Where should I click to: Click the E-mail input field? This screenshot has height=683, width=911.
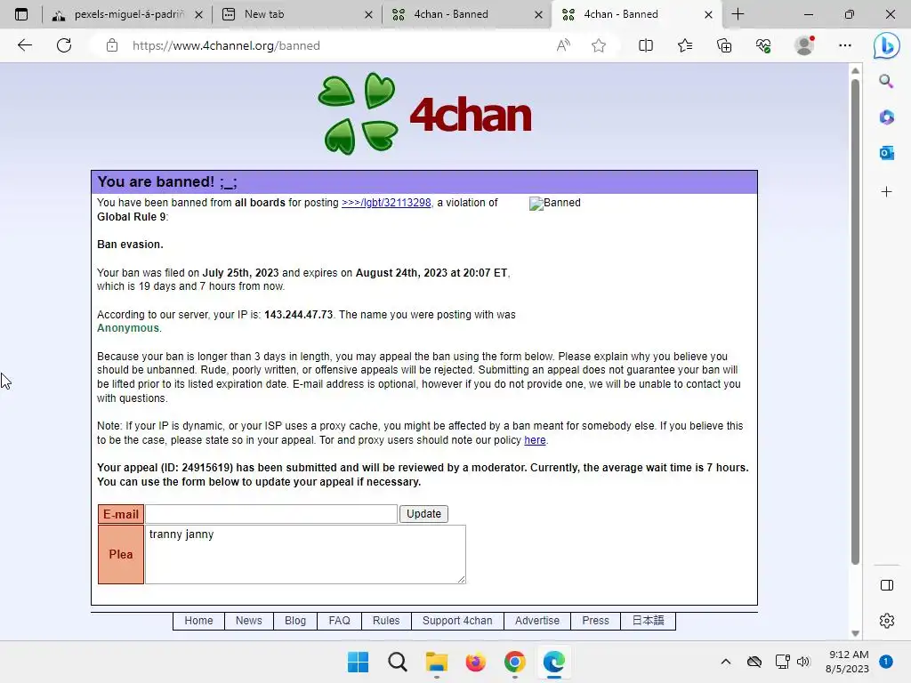click(x=271, y=514)
